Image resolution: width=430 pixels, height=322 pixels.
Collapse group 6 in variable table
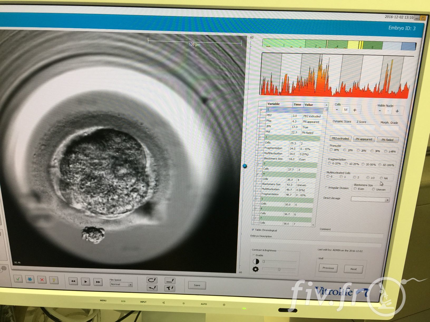[255, 208]
